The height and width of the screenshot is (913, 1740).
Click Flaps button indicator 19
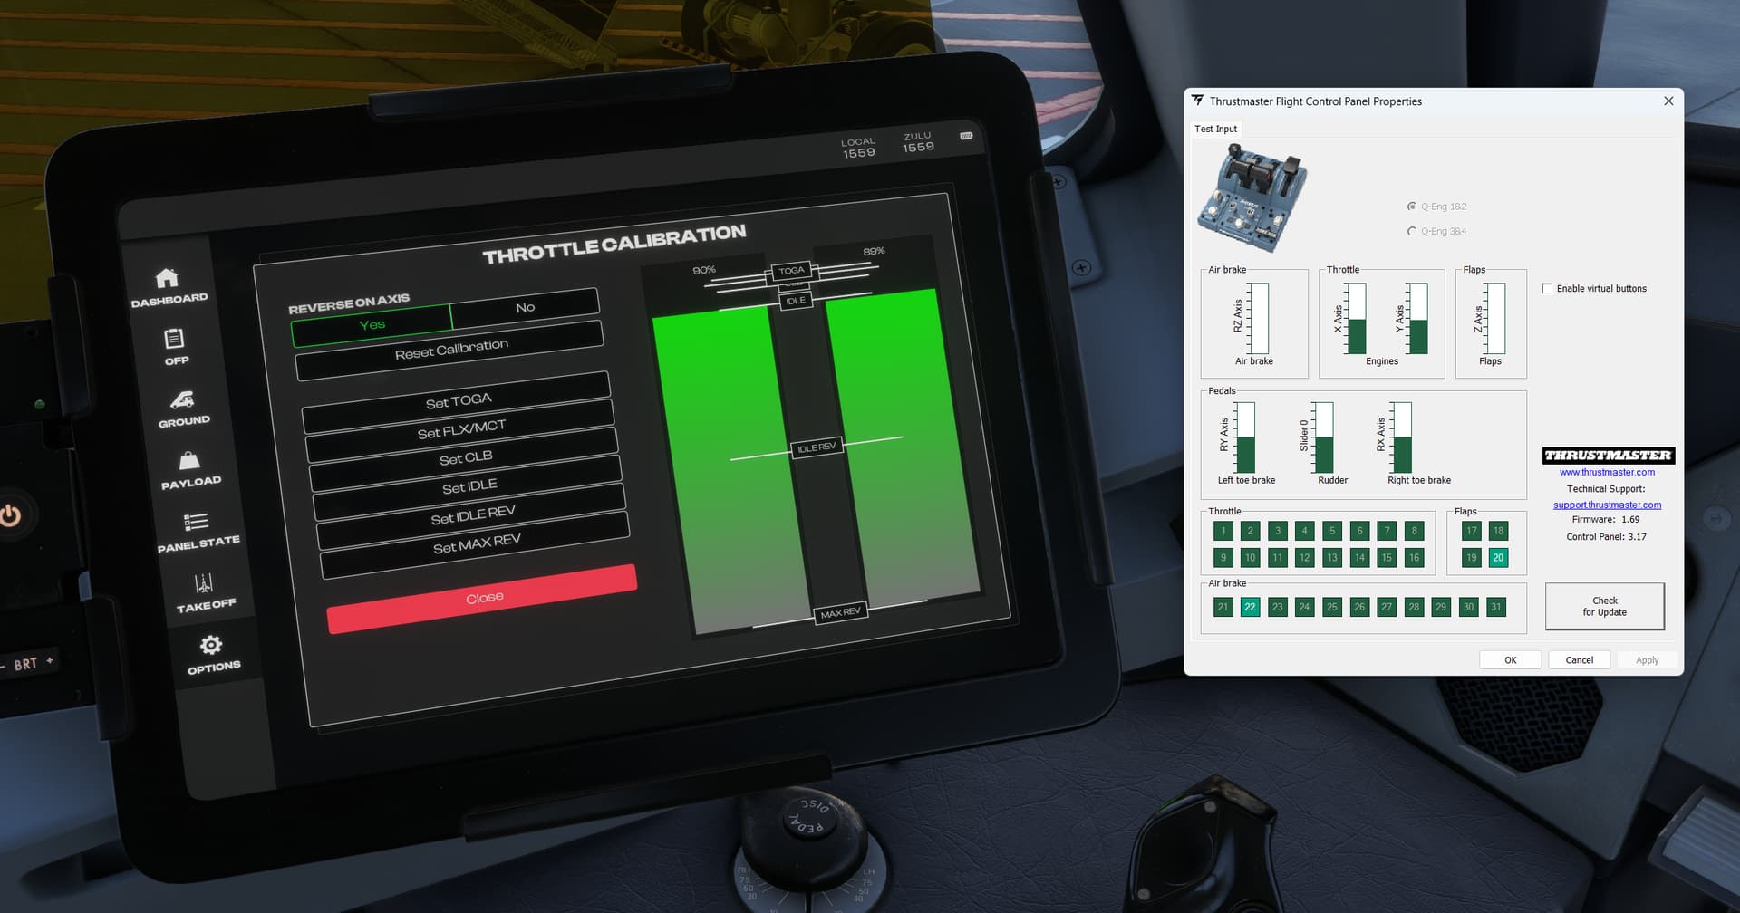click(1471, 558)
